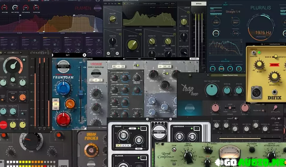
Task: Click the play icon above FrontDAW
Action: tap(84, 55)
